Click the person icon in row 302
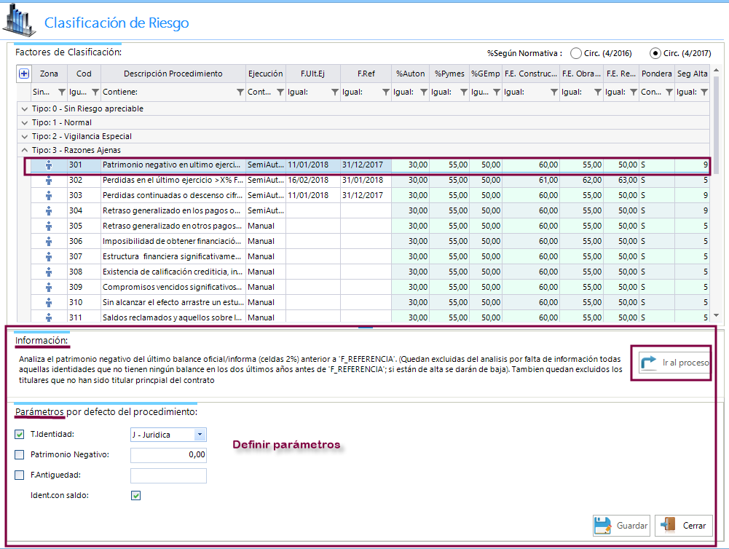This screenshot has width=729, height=549. [49, 181]
